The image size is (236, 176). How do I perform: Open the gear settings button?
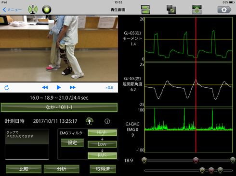224,10
